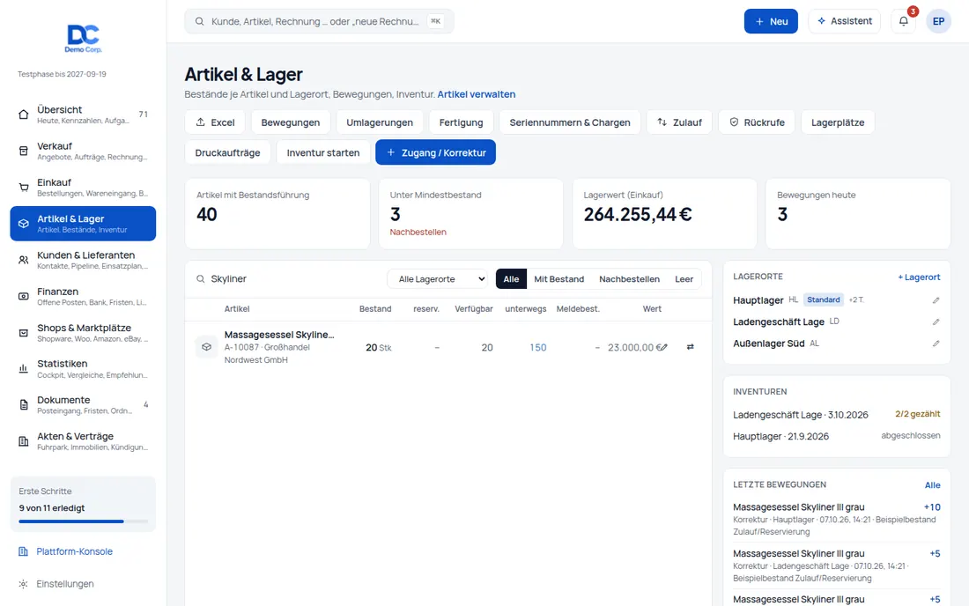The image size is (969, 606).
Task: Open the Assistent
Action: pos(844,21)
